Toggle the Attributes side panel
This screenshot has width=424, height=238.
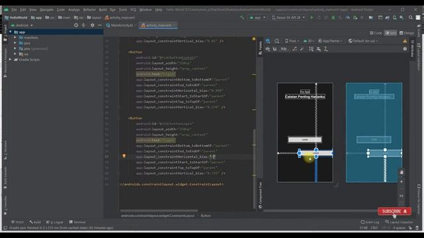pyautogui.click(x=412, y=49)
